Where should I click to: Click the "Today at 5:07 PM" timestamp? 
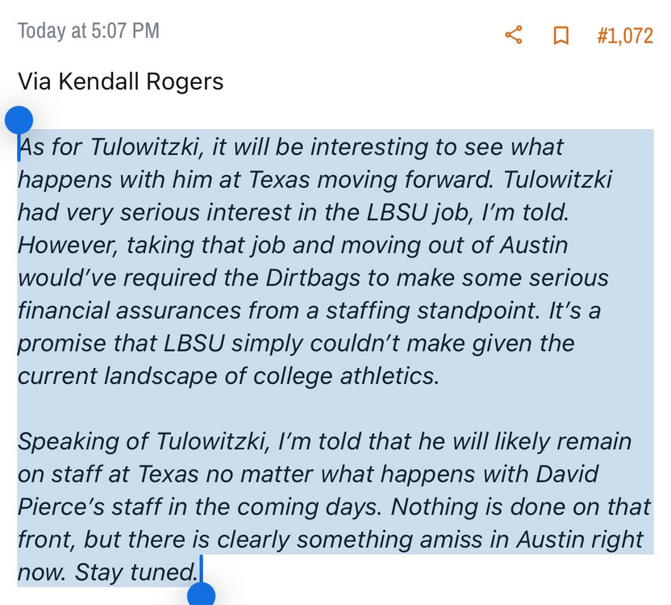[89, 31]
